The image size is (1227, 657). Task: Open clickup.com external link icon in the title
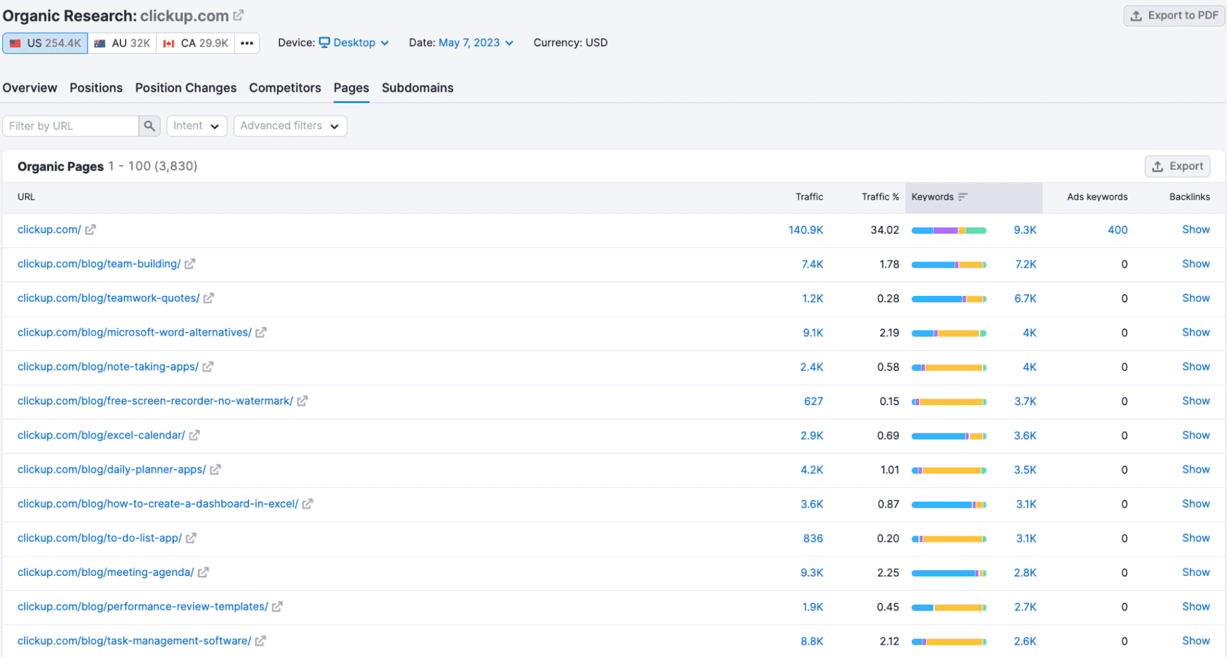coord(238,15)
